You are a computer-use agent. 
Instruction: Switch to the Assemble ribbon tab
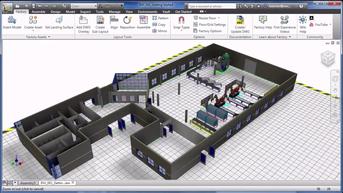tap(39, 12)
